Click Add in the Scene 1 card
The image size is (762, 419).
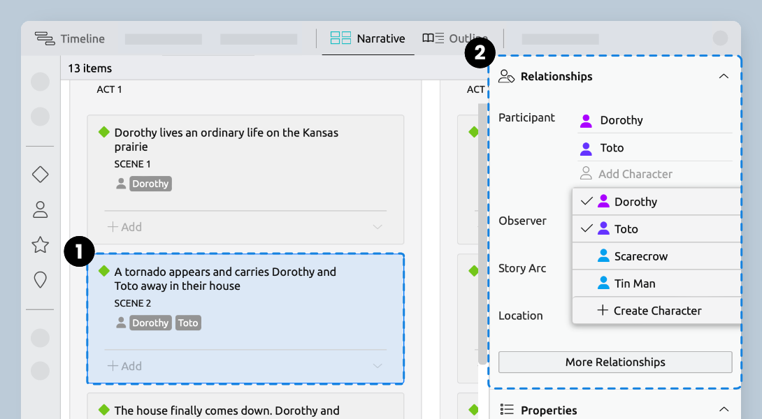tap(124, 227)
